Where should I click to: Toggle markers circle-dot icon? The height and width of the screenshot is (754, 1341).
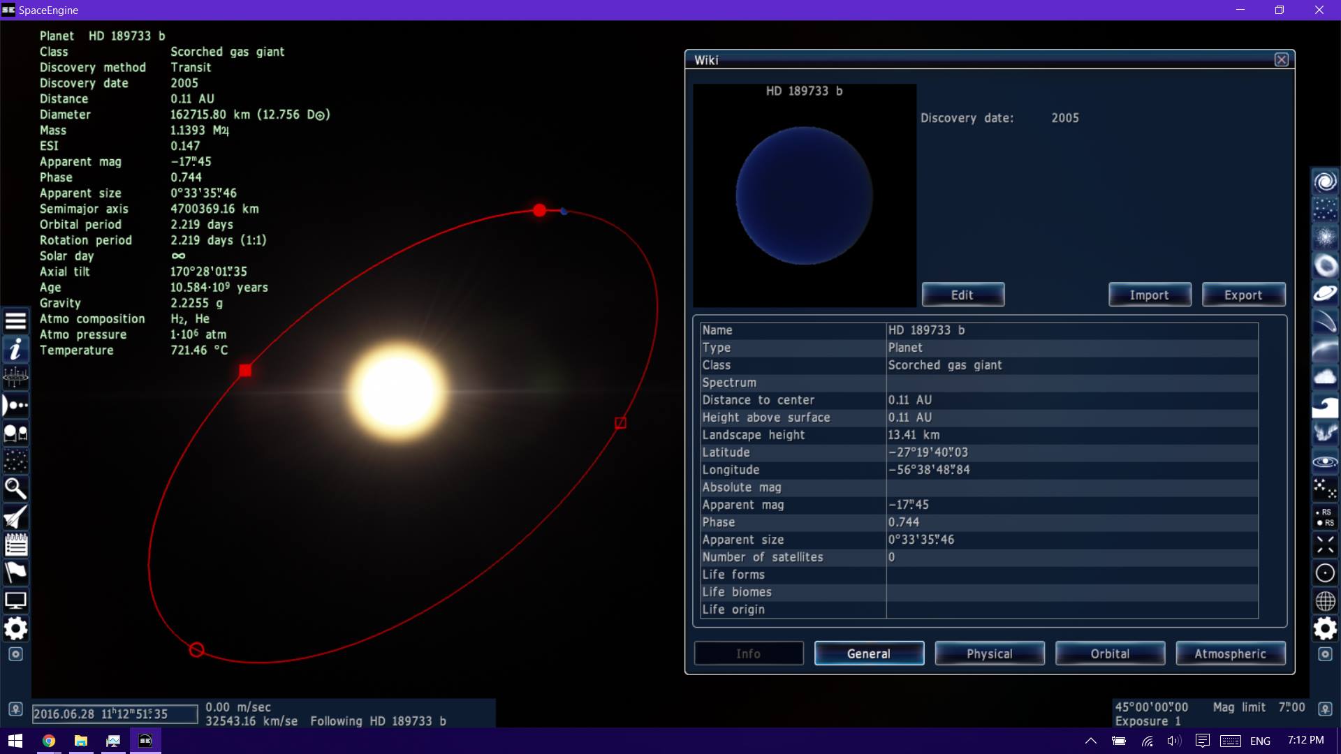(1325, 573)
